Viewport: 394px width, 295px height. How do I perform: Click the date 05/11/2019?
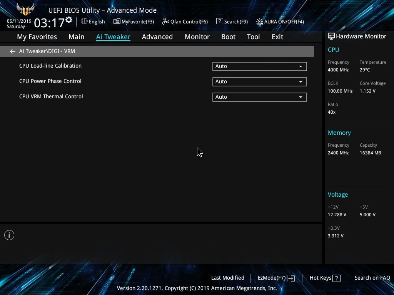[19, 21]
